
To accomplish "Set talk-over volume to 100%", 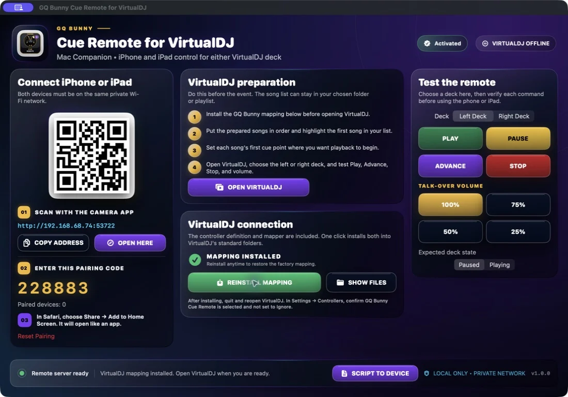I will click(x=450, y=205).
